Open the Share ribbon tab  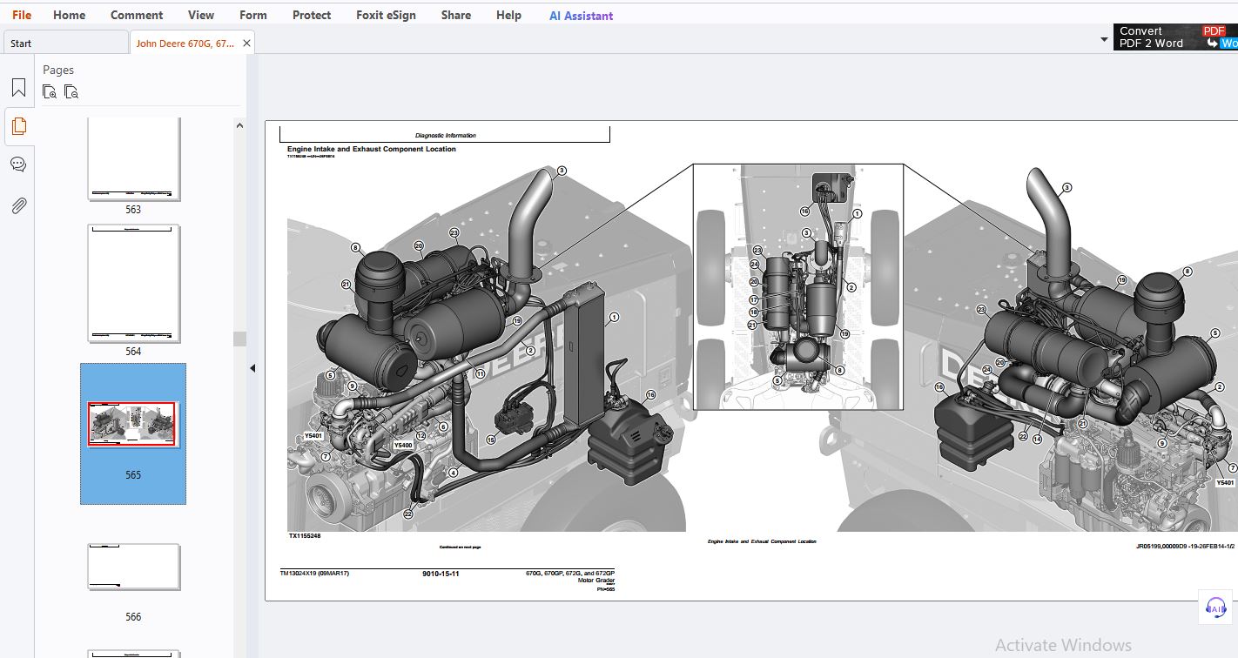click(456, 15)
